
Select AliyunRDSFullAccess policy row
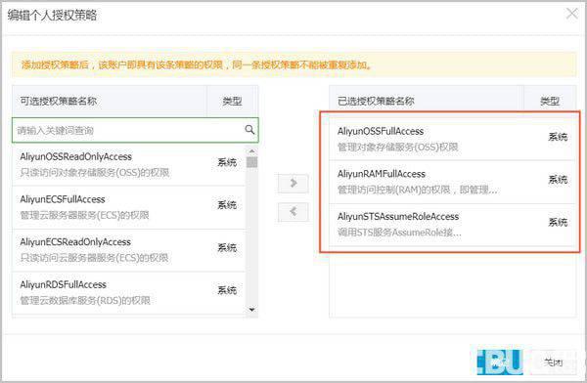(129, 293)
